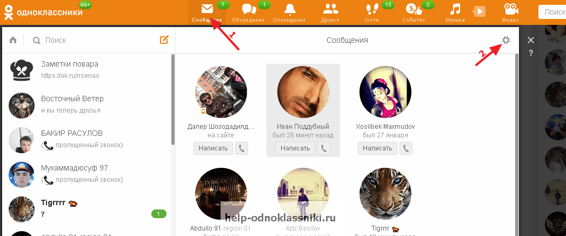Click the home icon in the messages panel
Image resolution: width=566 pixels, height=236 pixels.
(13, 40)
